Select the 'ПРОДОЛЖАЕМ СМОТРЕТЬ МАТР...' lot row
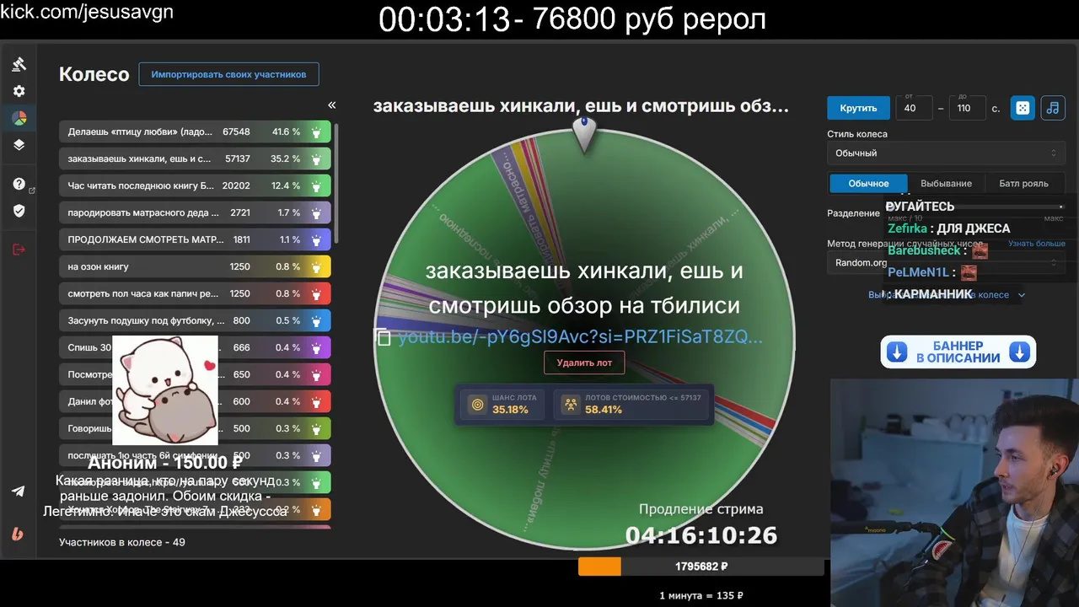This screenshot has height=607, width=1079. point(195,240)
